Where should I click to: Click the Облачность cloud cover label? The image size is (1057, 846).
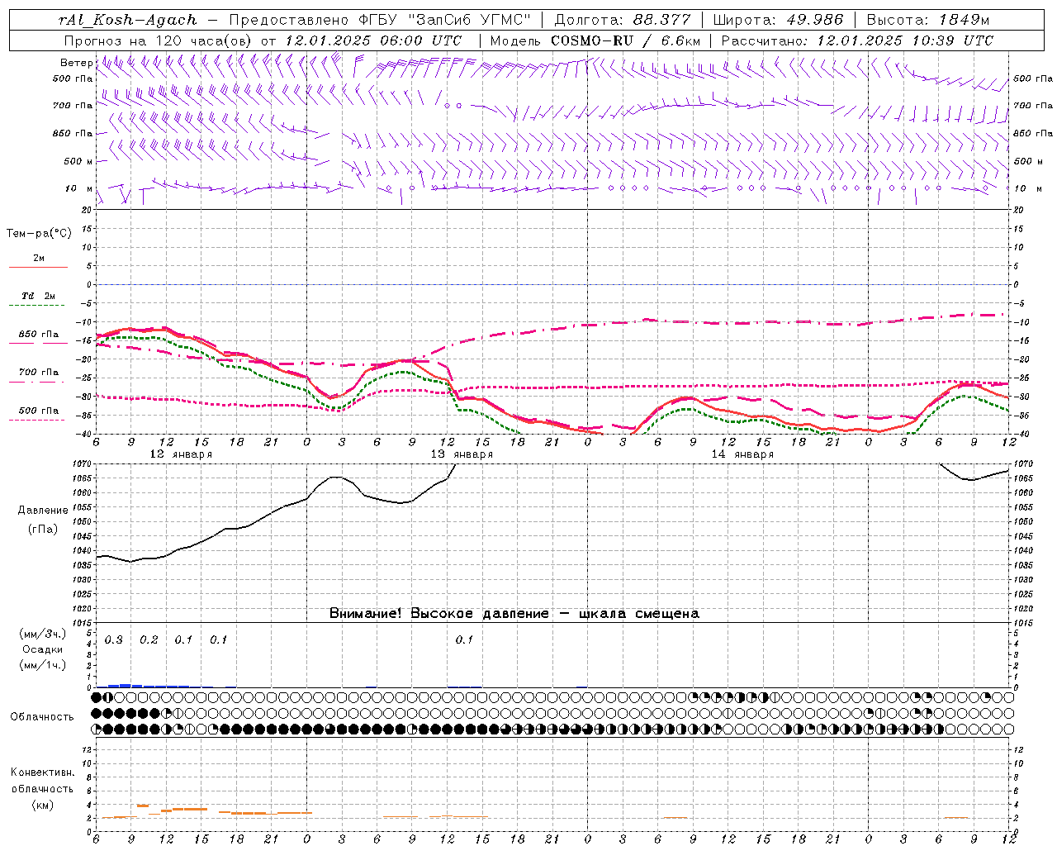tap(42, 717)
